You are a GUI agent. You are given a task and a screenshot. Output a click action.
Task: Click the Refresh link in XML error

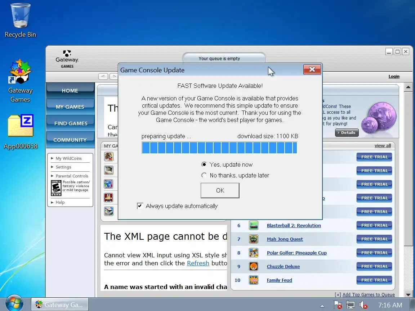[x=198, y=263]
